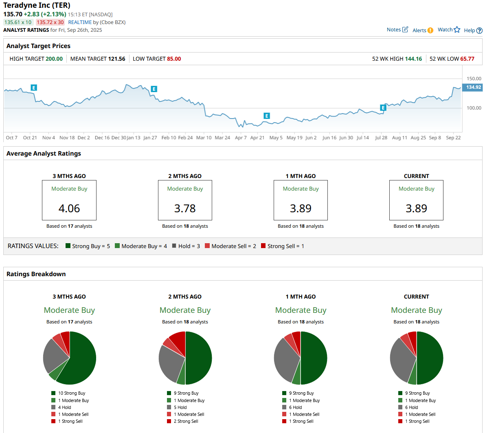
Task: Click the Watch star icon
Action: 457,29
